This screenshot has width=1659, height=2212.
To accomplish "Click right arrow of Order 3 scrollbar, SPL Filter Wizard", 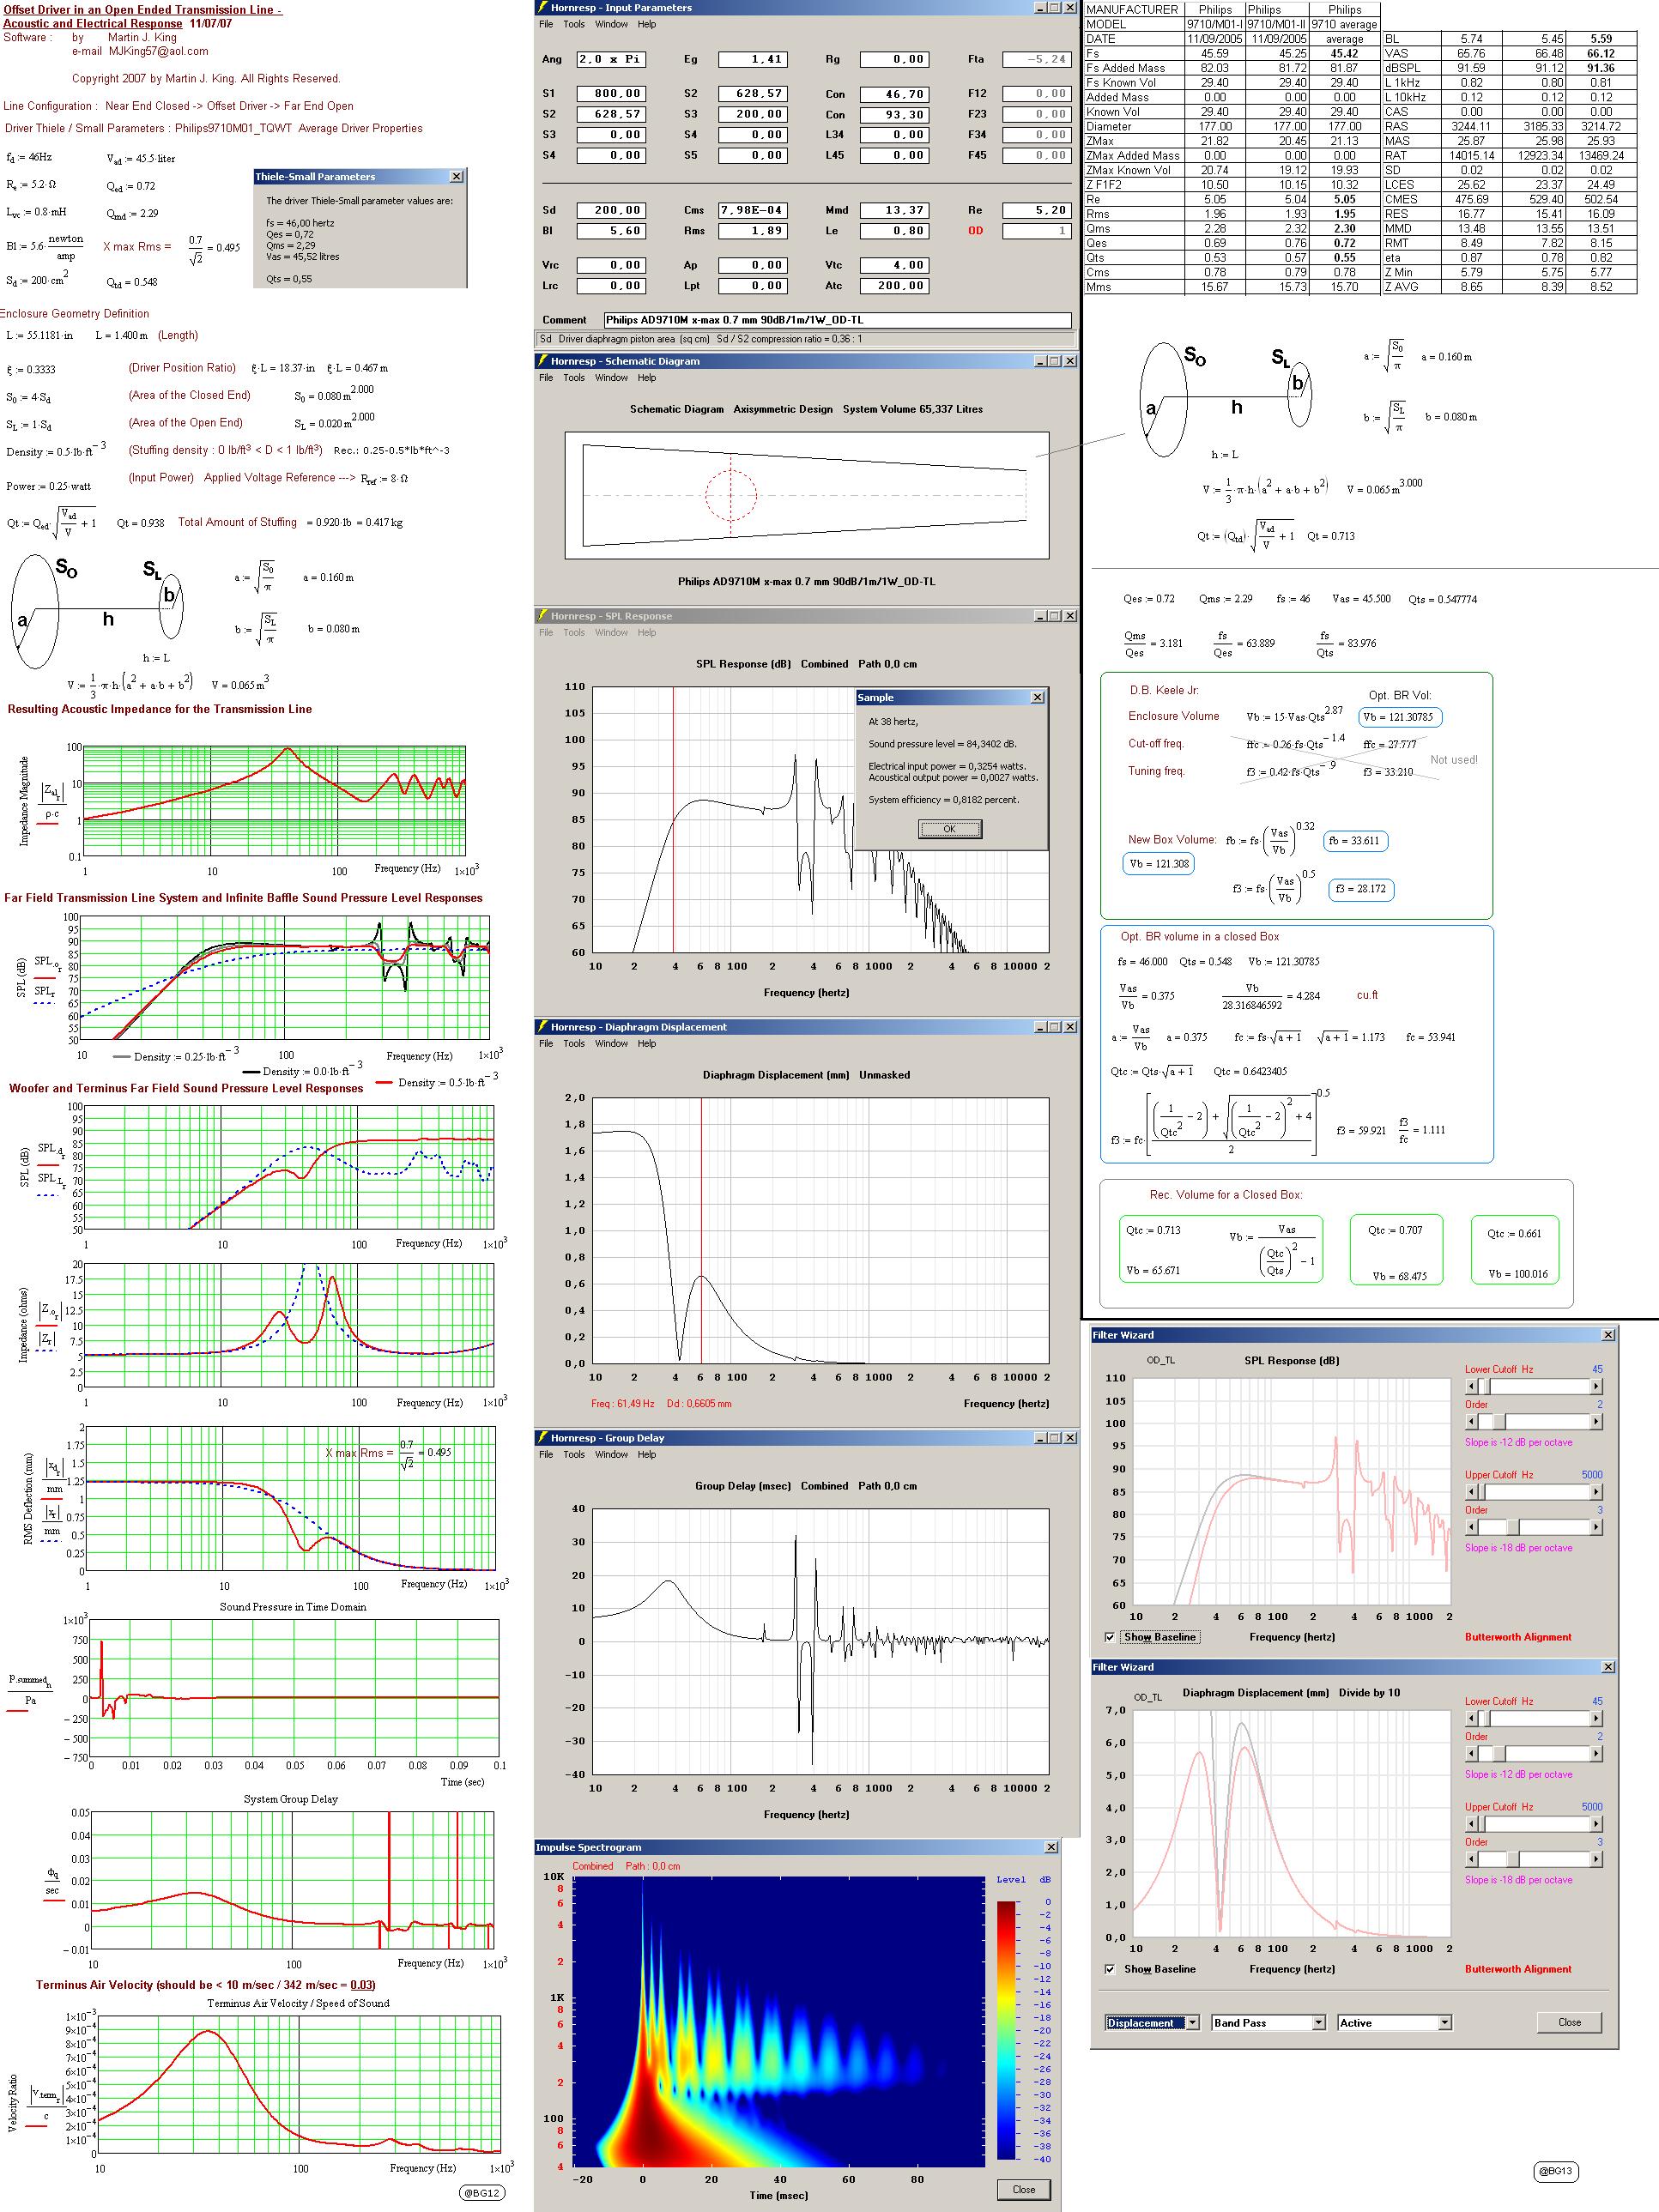I will [x=1596, y=1527].
